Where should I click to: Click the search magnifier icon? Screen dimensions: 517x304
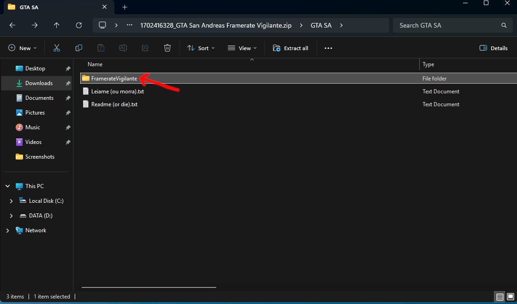[504, 25]
